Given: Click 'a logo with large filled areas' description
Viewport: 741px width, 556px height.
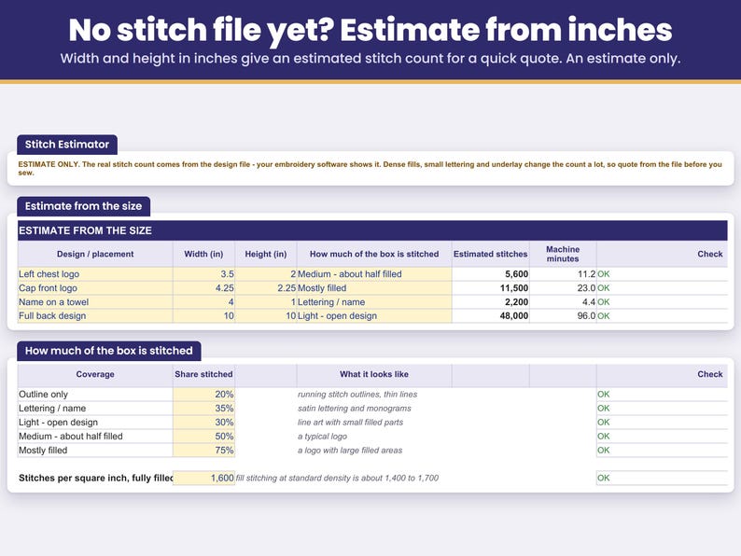Looking at the screenshot, I should (x=350, y=451).
